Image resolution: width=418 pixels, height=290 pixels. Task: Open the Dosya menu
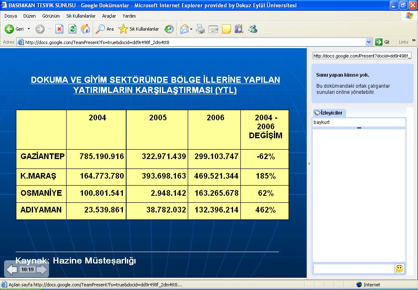(x=11, y=16)
